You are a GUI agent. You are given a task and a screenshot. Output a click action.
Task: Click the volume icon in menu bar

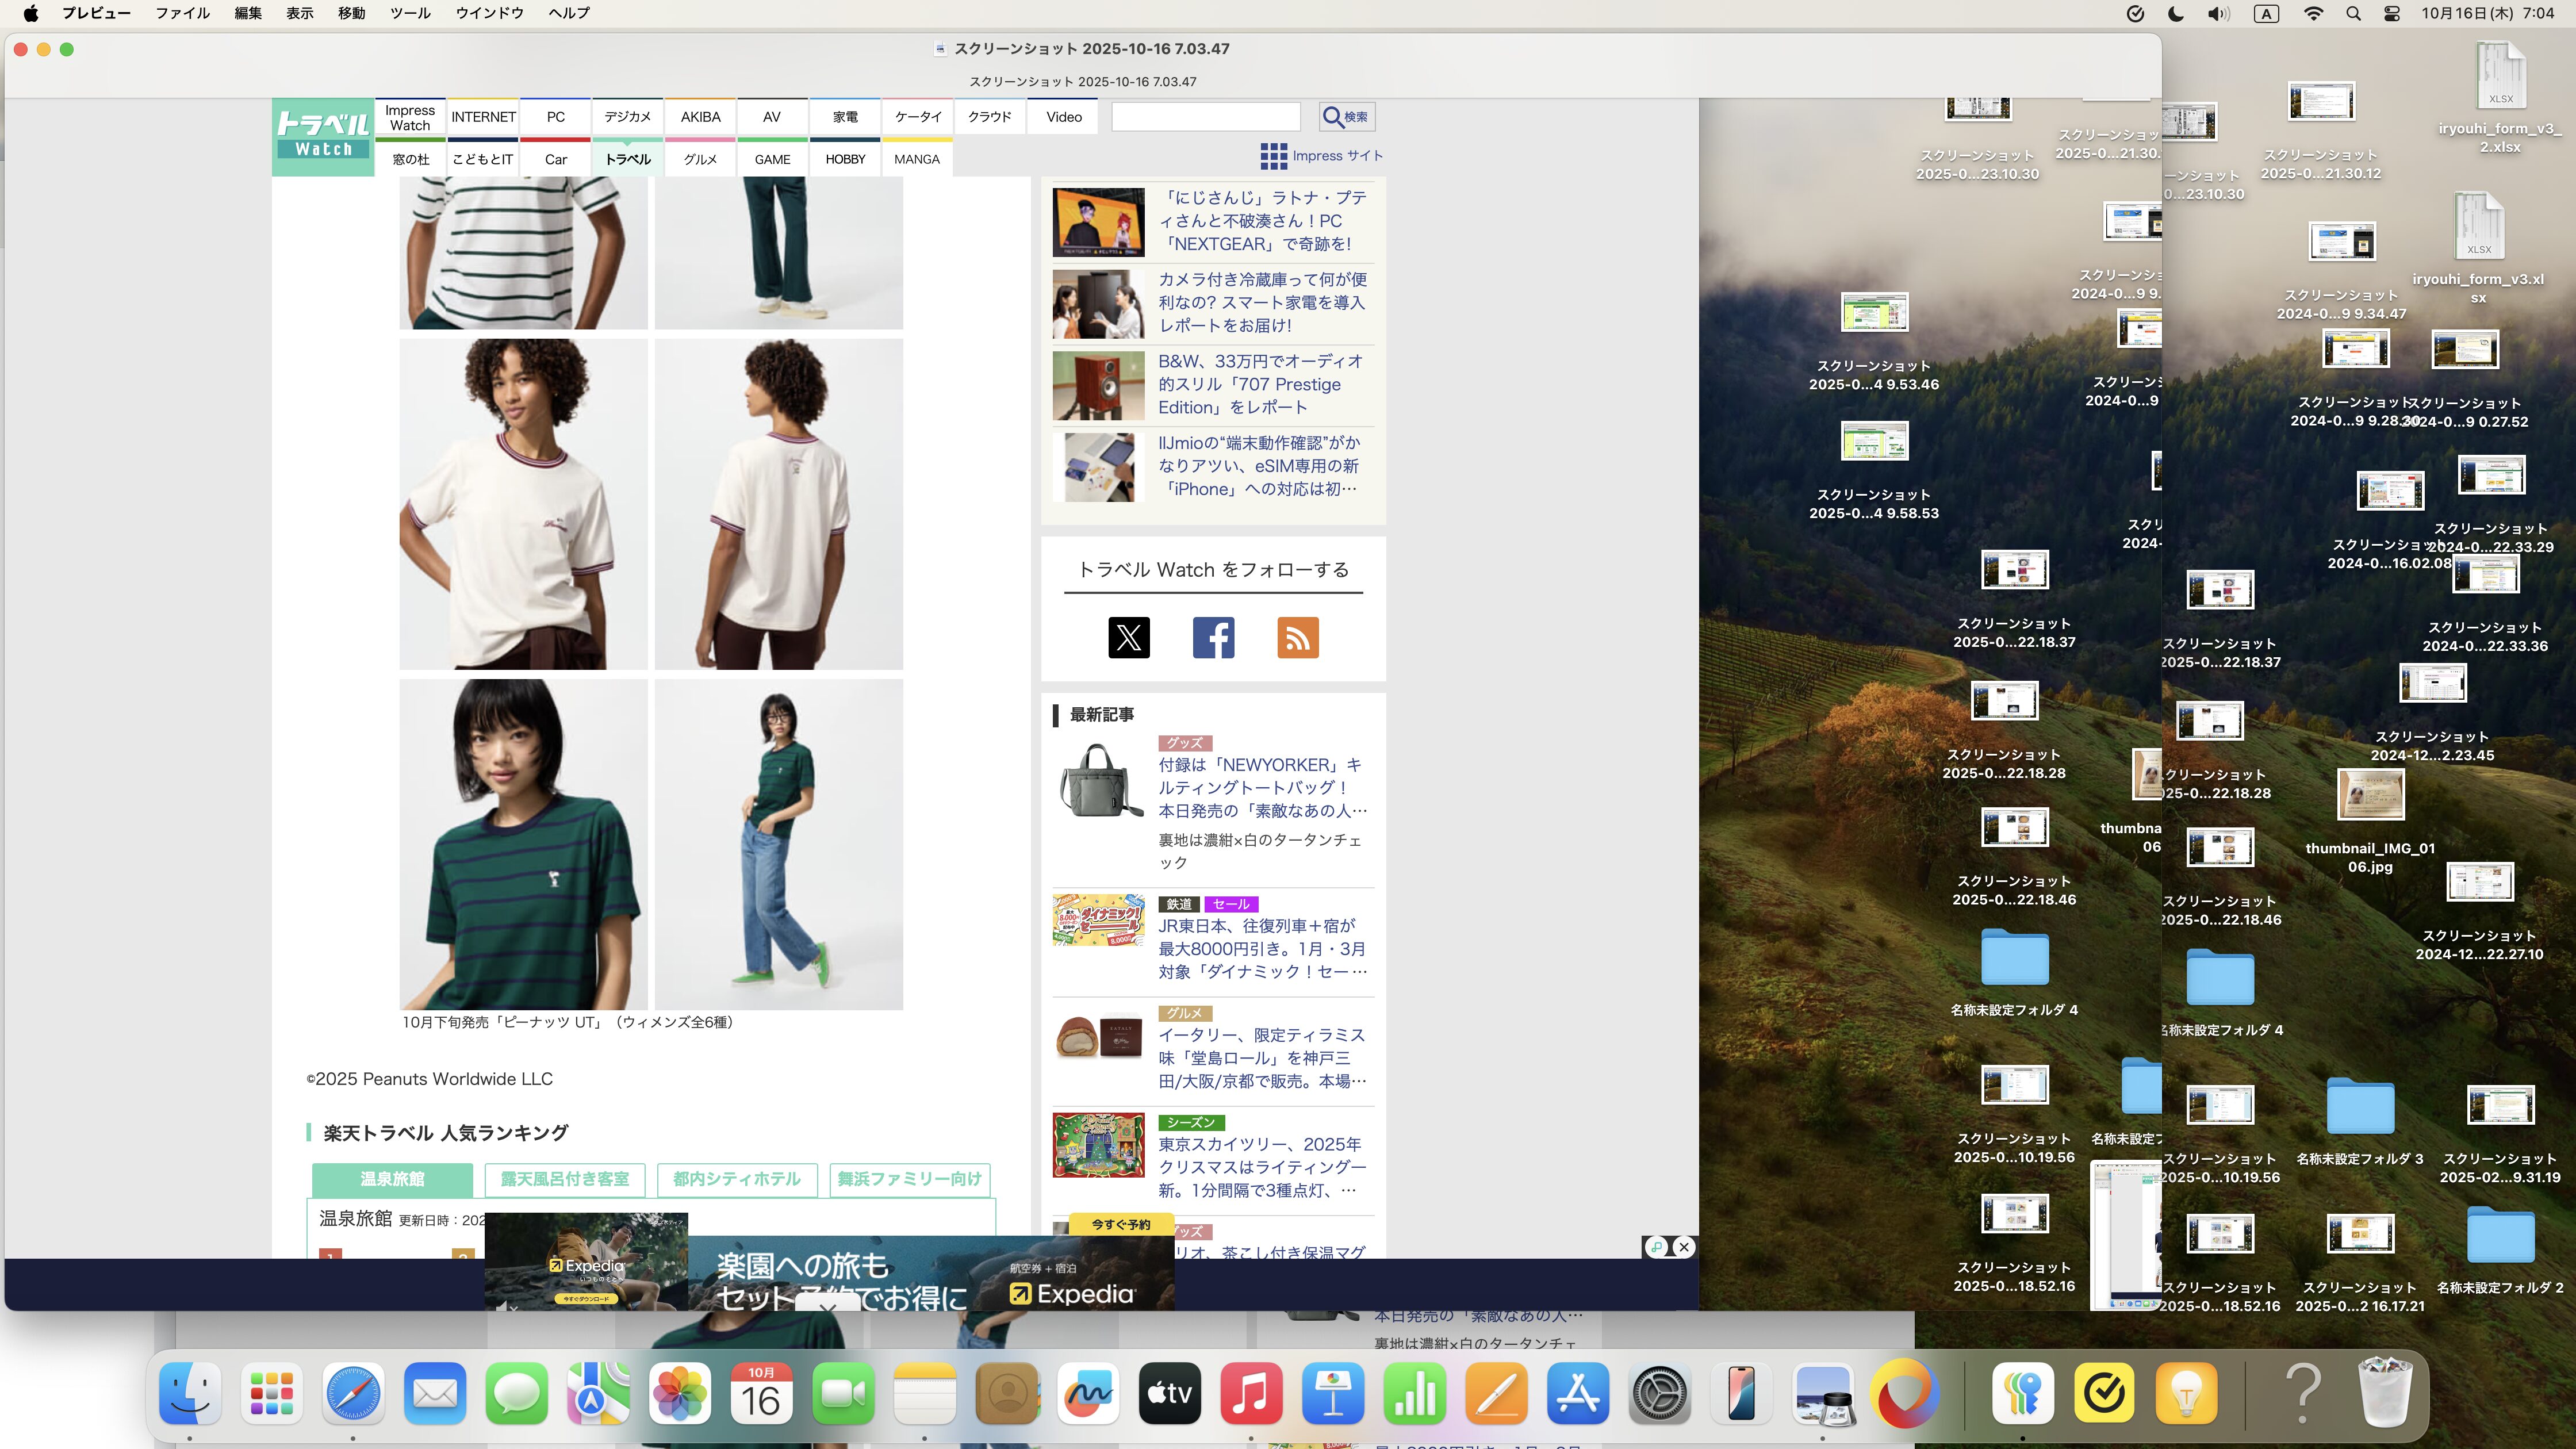pos(2218,14)
